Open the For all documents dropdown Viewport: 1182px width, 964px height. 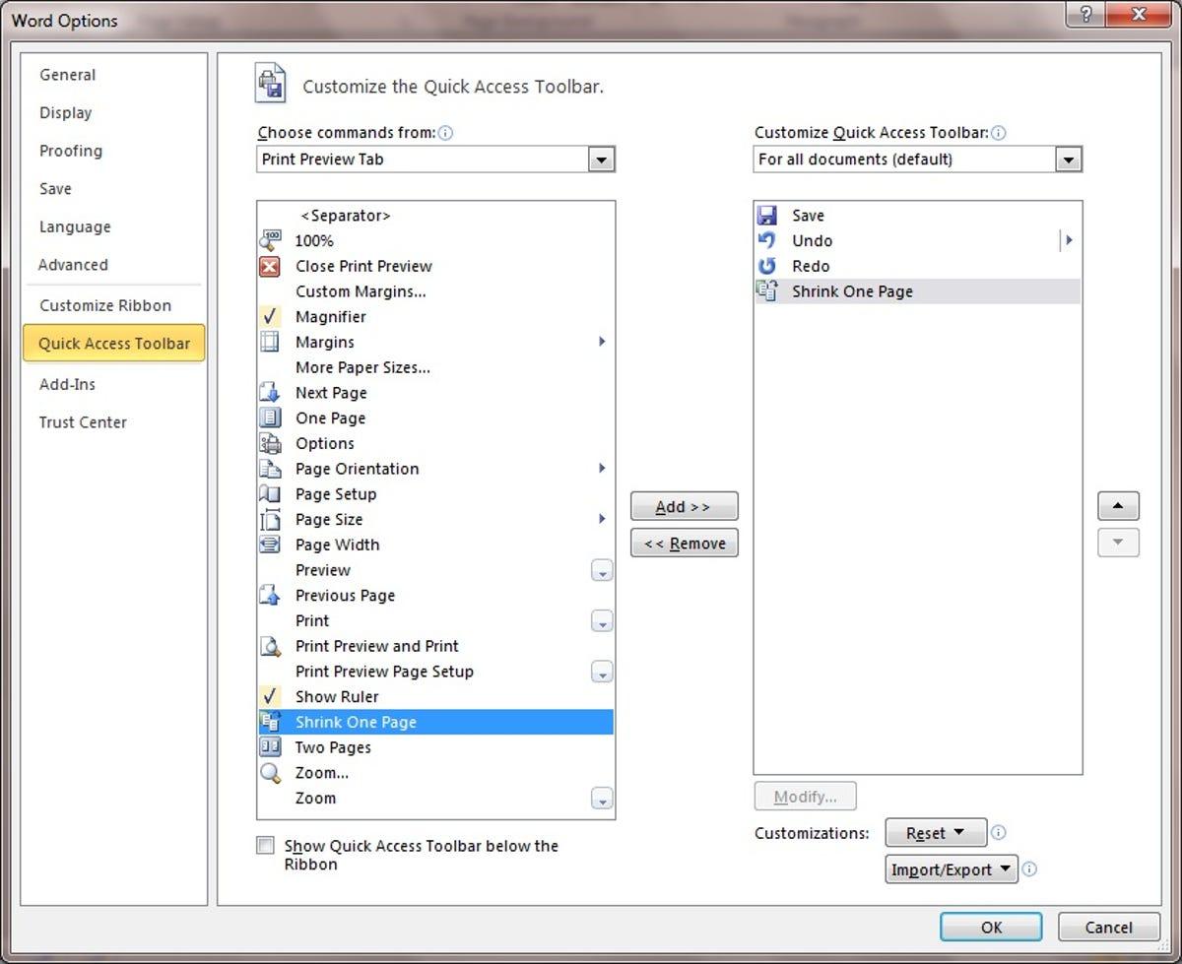1069,160
